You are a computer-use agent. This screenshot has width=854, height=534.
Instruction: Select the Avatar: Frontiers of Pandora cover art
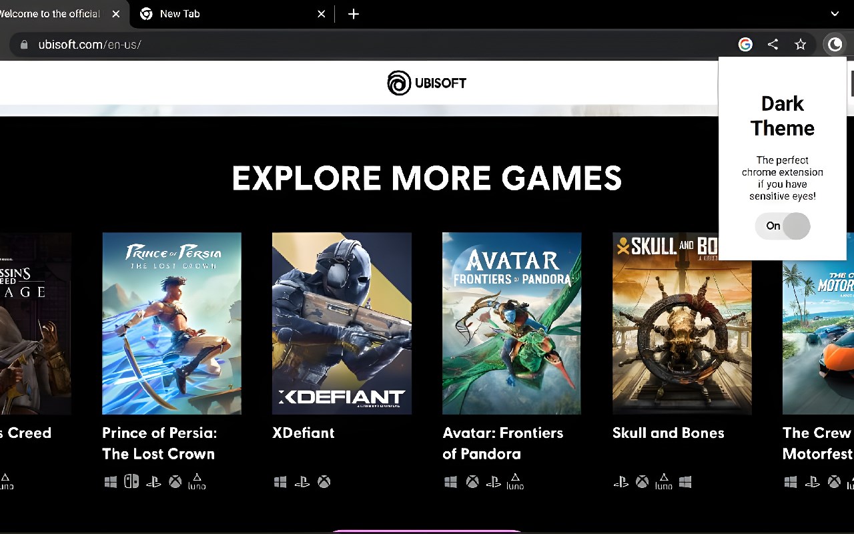tap(512, 324)
